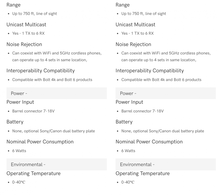
Task: Click left '0-40°C' temperature value
Action: (19, 182)
